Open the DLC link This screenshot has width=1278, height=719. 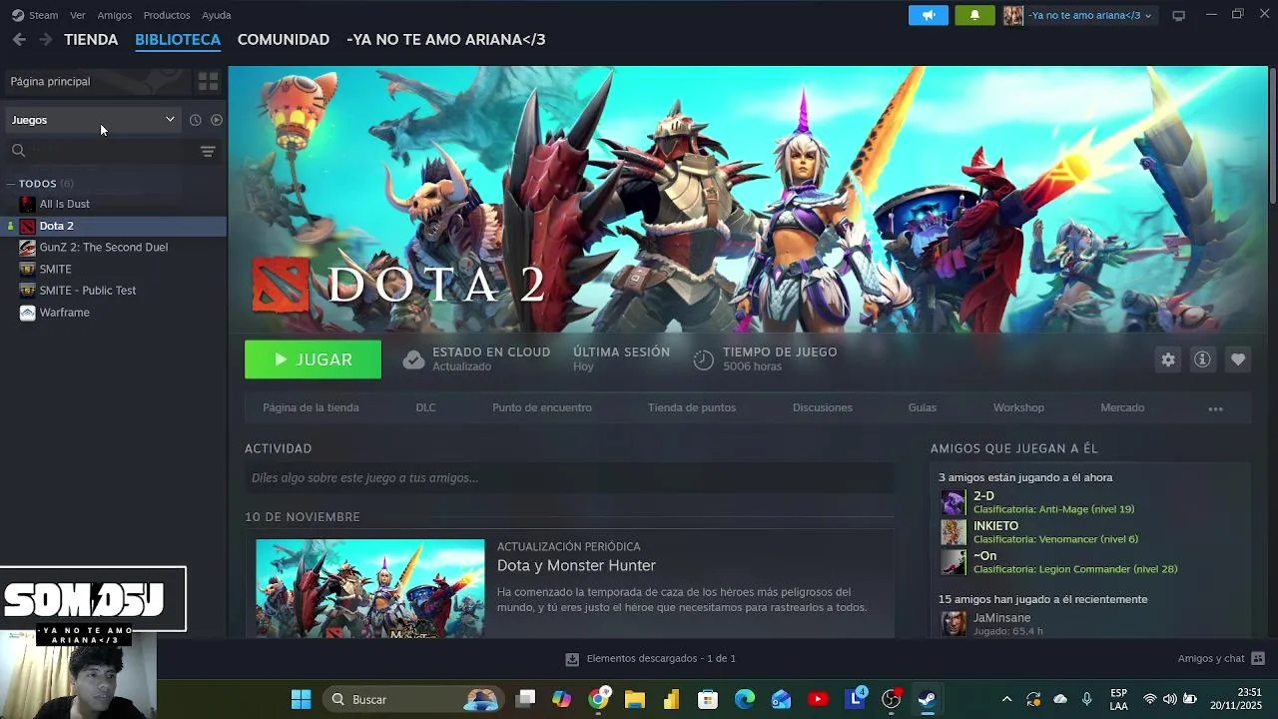pyautogui.click(x=425, y=407)
